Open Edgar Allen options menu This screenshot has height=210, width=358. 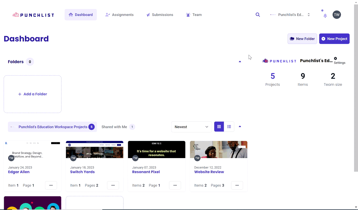tap(51, 185)
